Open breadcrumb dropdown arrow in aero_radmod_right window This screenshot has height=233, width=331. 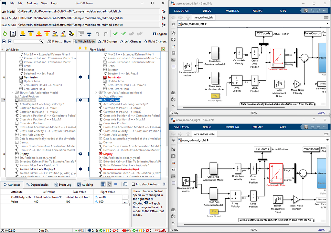pos(327,140)
